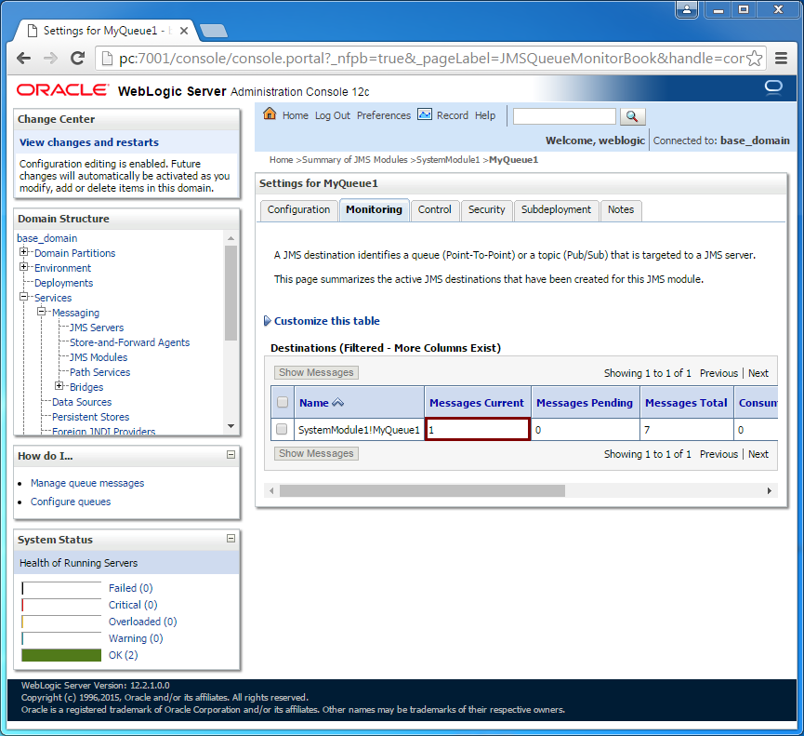
Task: Bookmark page with star icon
Action: coord(755,59)
